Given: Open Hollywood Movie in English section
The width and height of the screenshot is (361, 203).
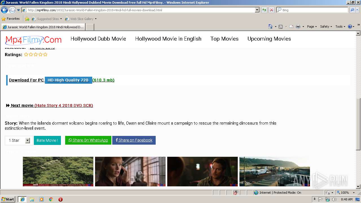Looking at the screenshot, I should coord(168,39).
